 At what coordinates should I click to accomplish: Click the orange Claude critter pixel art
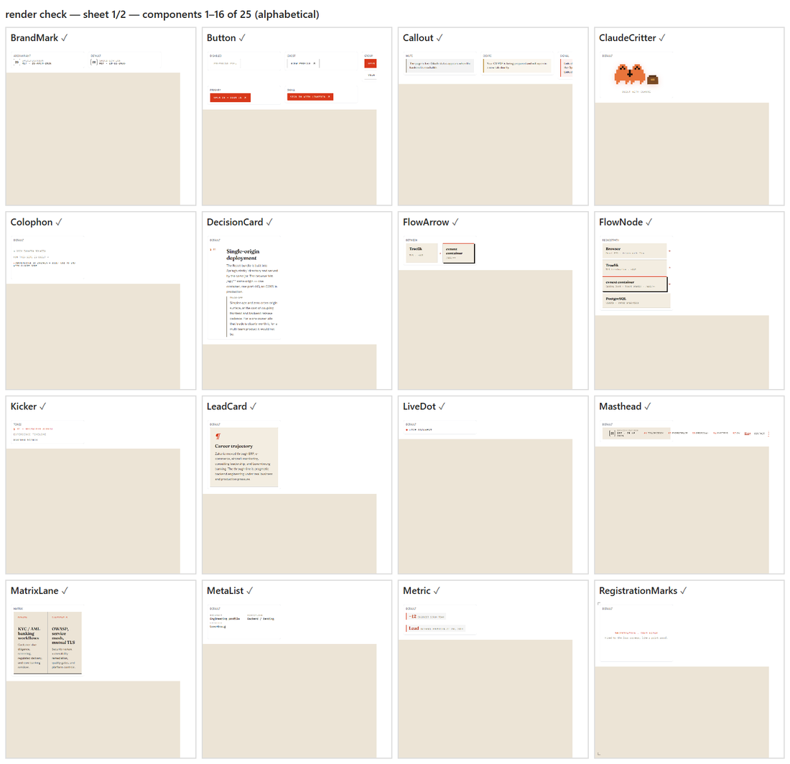[629, 73]
